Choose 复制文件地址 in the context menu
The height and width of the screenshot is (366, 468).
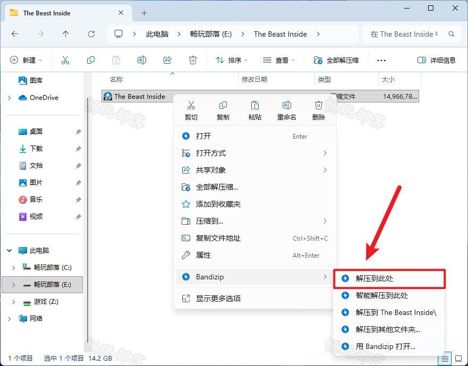[255, 238]
